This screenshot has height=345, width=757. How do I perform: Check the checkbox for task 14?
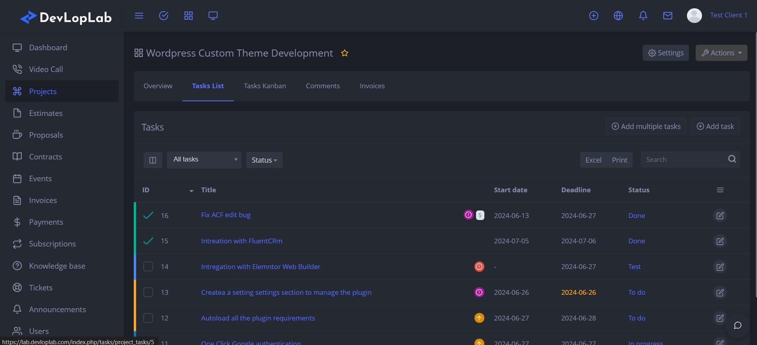coord(148,267)
